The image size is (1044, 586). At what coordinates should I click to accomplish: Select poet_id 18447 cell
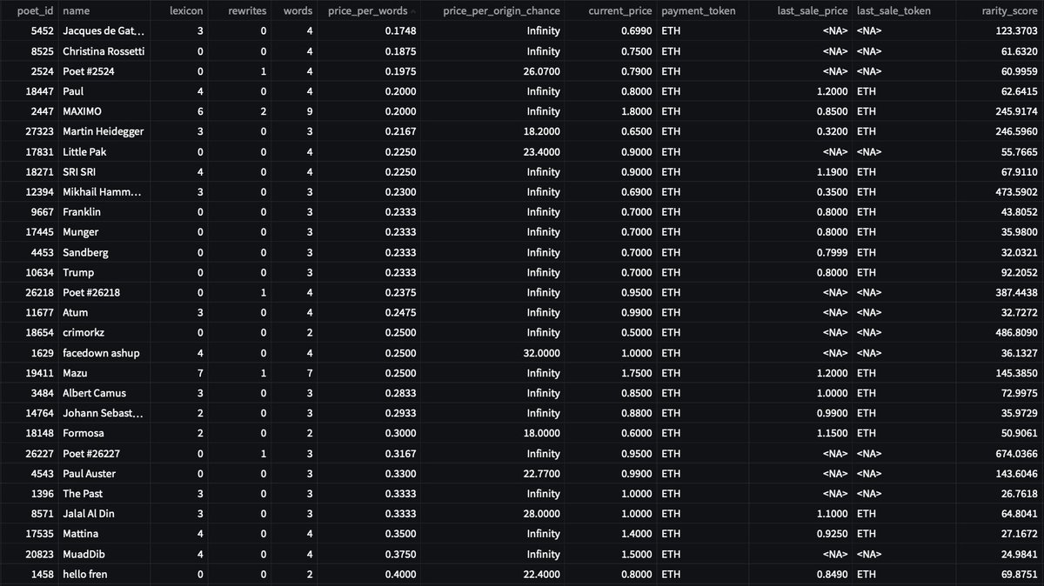pyautogui.click(x=29, y=91)
